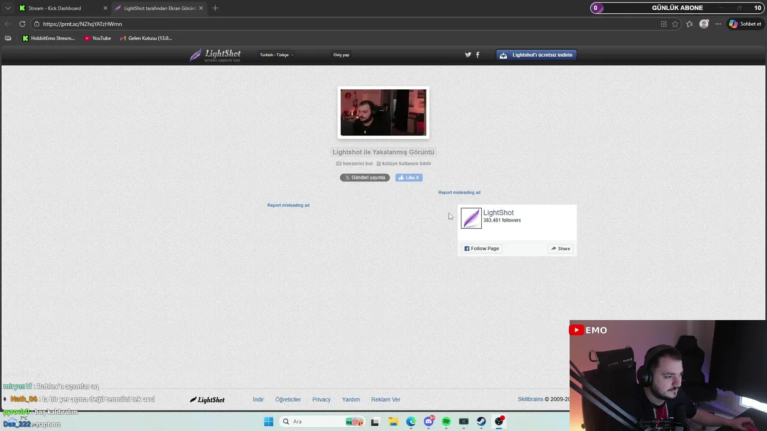This screenshot has height=431, width=767.
Task: Open the Xbox Game Bar taskbar icon
Action: pos(464,421)
